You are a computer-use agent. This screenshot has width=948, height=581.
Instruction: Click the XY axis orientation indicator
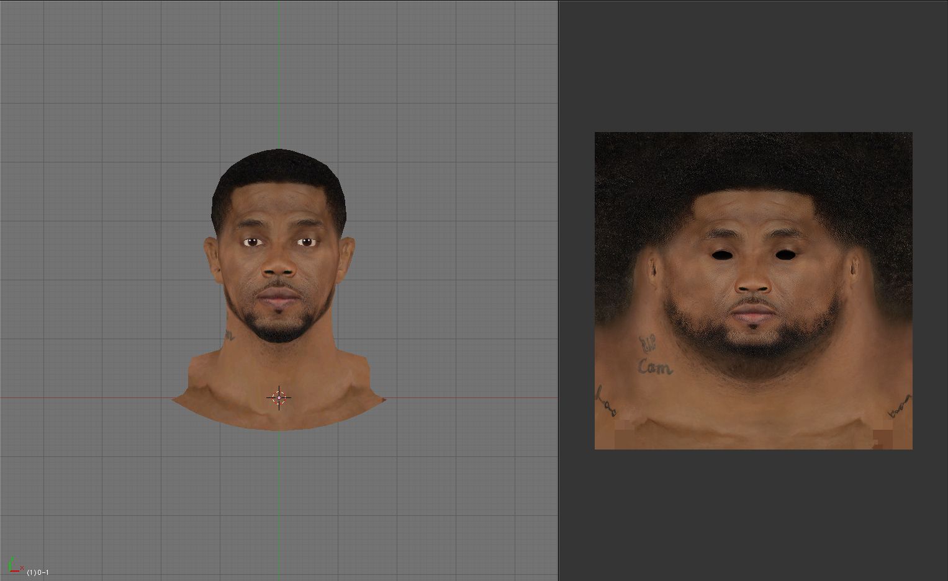pyautogui.click(x=14, y=565)
